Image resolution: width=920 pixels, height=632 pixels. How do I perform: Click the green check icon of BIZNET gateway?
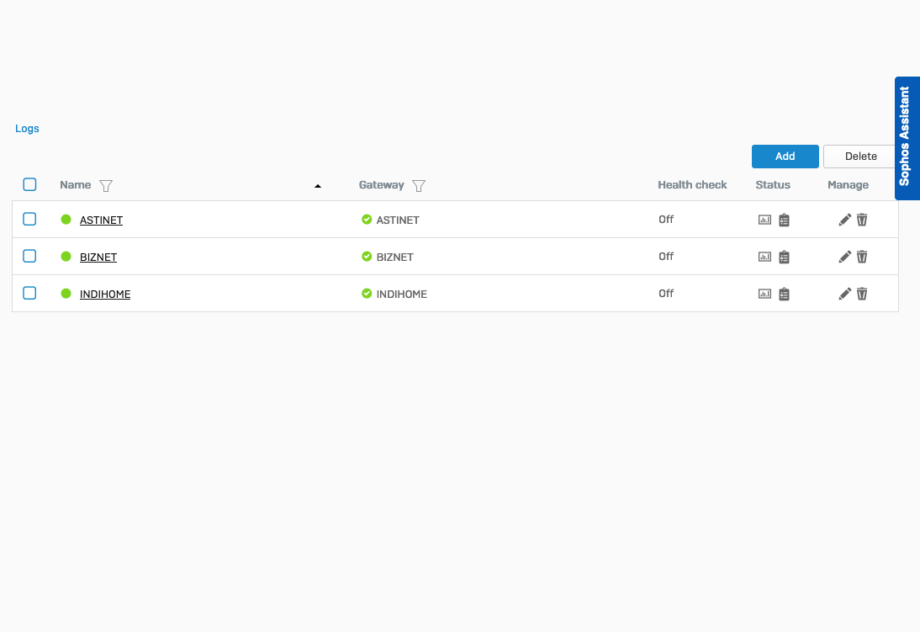(367, 256)
